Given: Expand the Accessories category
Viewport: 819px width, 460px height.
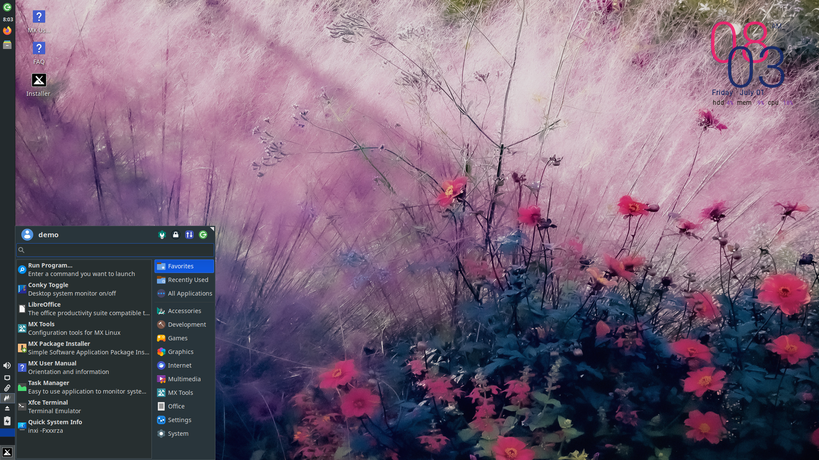Looking at the screenshot, I should [x=184, y=311].
